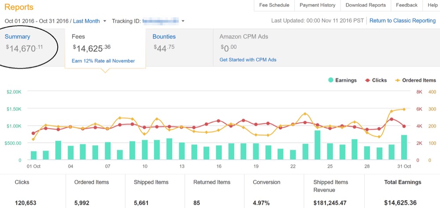The image size is (440, 208).
Task: Toggle the Clicks legend series
Action: click(376, 80)
